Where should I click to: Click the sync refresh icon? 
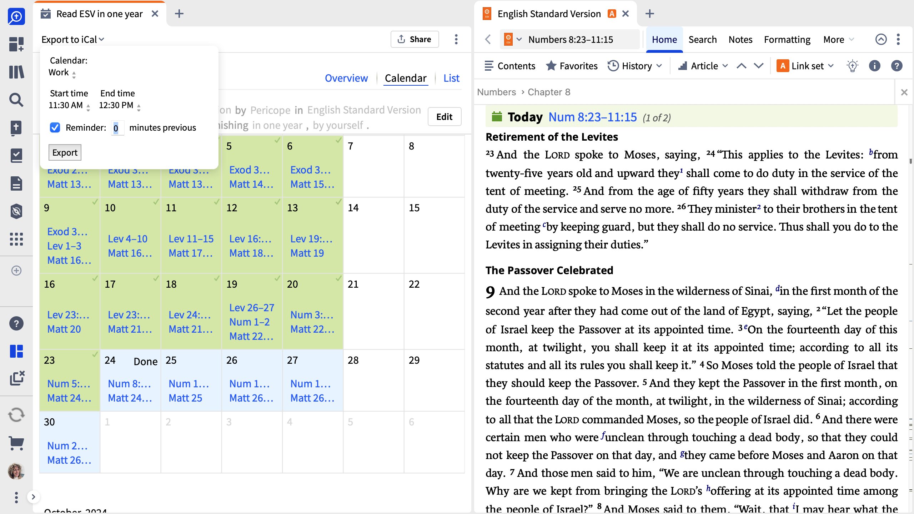16,415
